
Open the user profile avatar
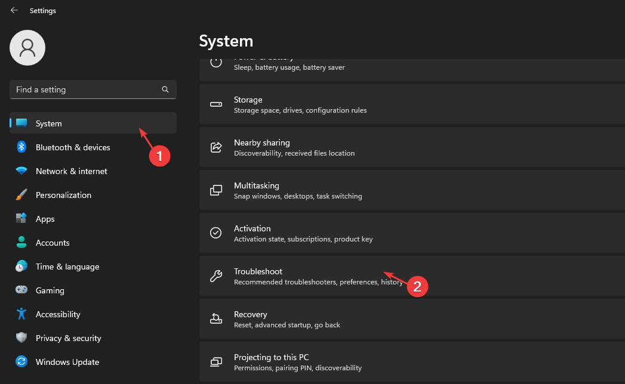pyautogui.click(x=27, y=48)
